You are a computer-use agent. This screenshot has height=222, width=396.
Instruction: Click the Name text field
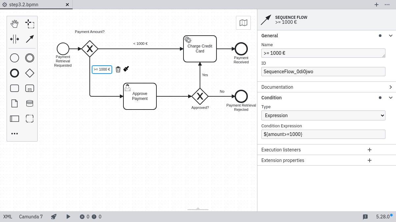coord(323,53)
